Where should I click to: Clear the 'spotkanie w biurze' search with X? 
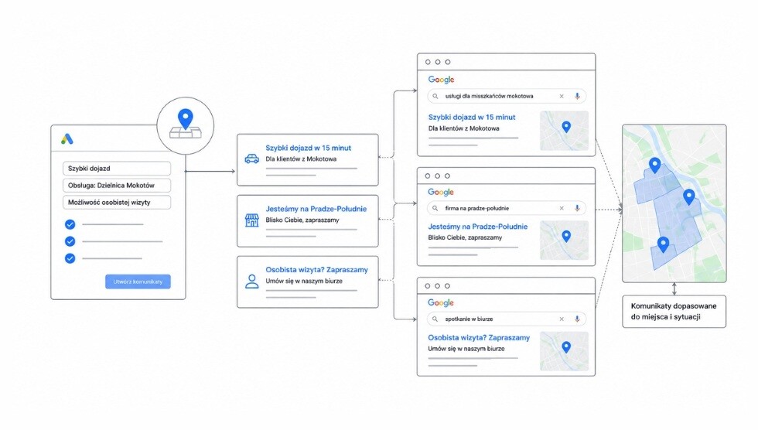tap(562, 319)
